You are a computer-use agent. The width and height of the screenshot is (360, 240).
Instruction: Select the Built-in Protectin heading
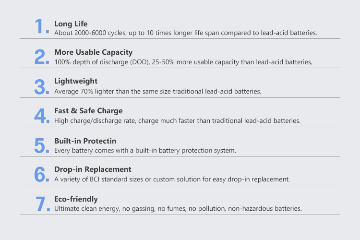(x=85, y=141)
